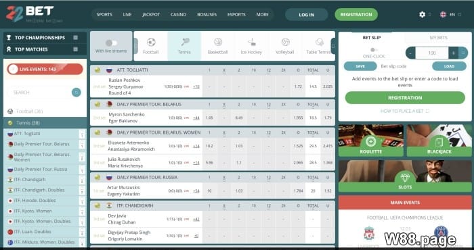474x250 pixels.
Task: Open the settings dropdown arrow
Action: point(430,14)
